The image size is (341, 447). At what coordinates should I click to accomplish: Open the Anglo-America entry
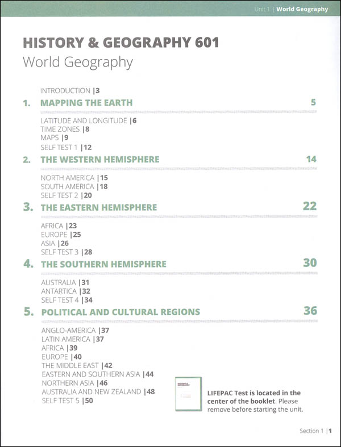pyautogui.click(x=76, y=331)
